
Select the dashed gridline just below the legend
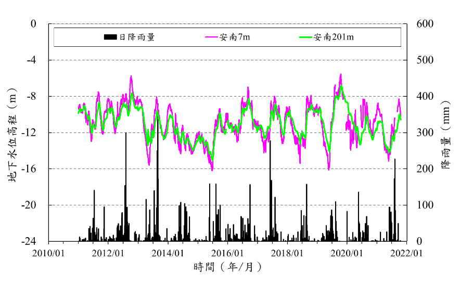[228, 60]
